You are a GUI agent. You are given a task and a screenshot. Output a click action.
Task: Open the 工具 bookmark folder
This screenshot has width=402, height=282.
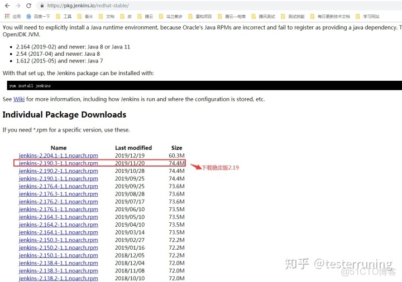click(x=64, y=16)
